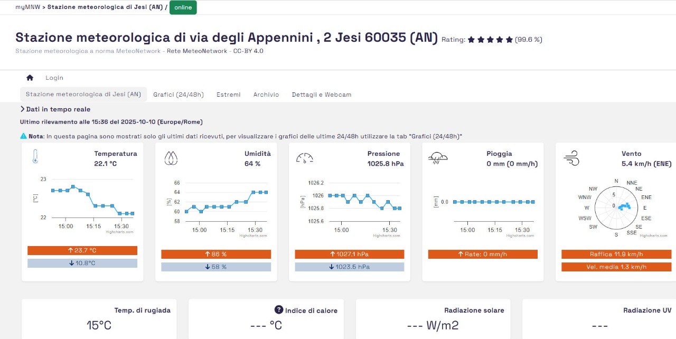The width and height of the screenshot is (676, 339).
Task: Click the five-star station rating
Action: tap(490, 40)
